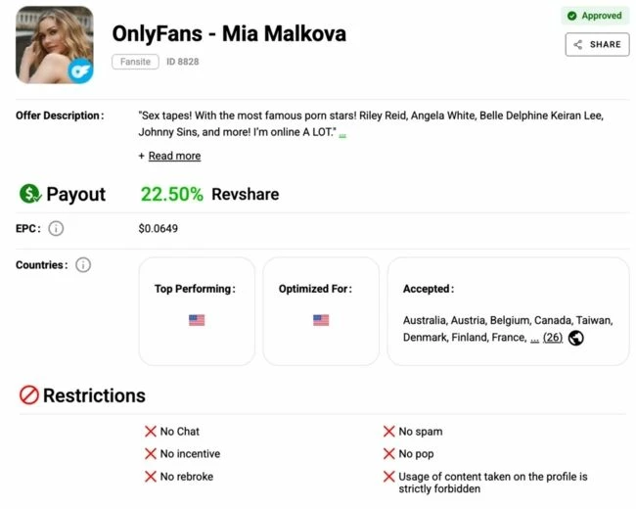Image resolution: width=636 pixels, height=509 pixels.
Task: Click the globe icon beside accepted countries
Action: click(x=575, y=338)
